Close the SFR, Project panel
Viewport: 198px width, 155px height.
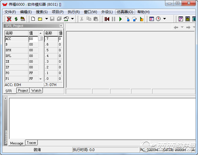point(61,26)
